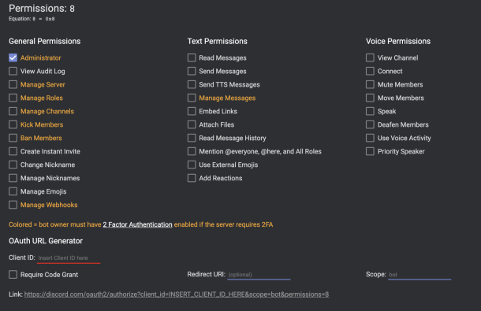This screenshot has height=311, width=481.
Task: Tick the Manage Server permission
Action: point(13,84)
